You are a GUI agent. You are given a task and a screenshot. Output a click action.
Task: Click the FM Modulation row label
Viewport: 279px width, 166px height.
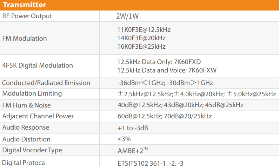point(24,38)
